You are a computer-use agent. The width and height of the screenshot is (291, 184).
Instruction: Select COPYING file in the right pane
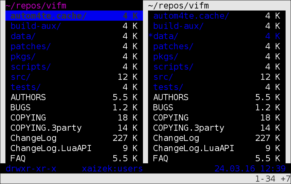(217, 118)
